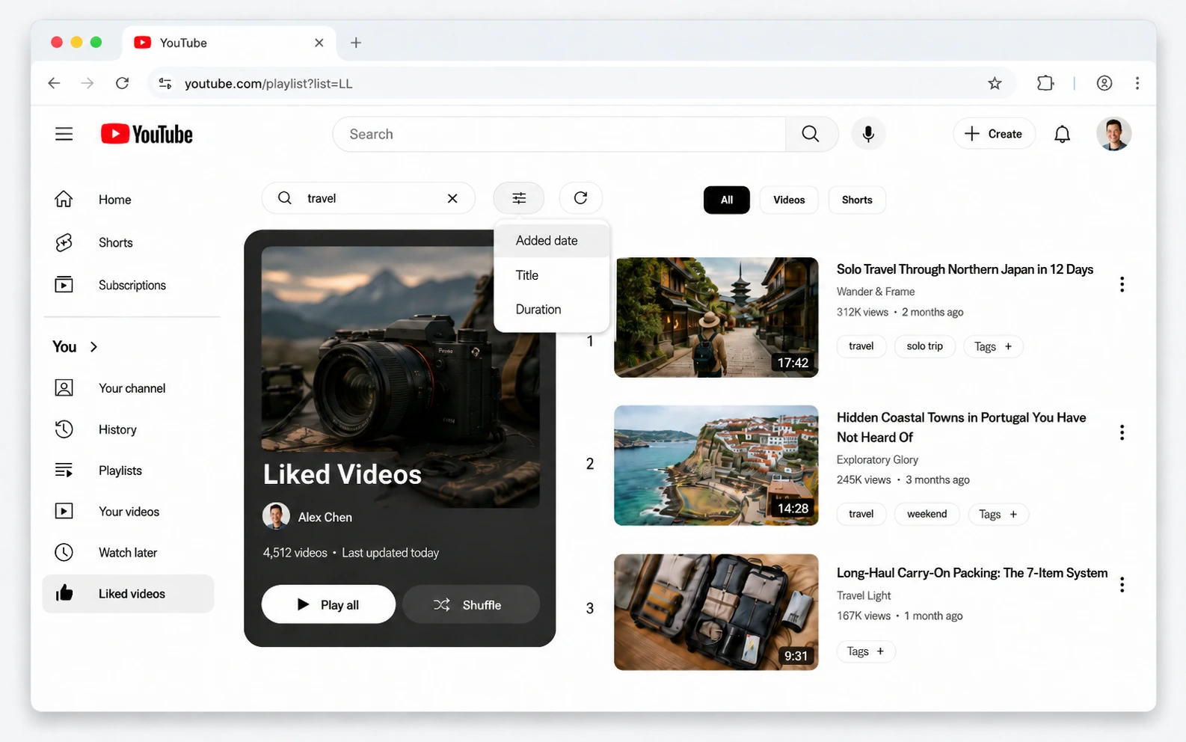Screen dimensions: 1186x742
Task: Open the notifications bell
Action: (x=1062, y=134)
